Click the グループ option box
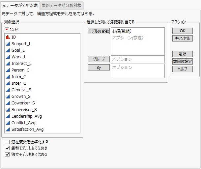 point(138,59)
